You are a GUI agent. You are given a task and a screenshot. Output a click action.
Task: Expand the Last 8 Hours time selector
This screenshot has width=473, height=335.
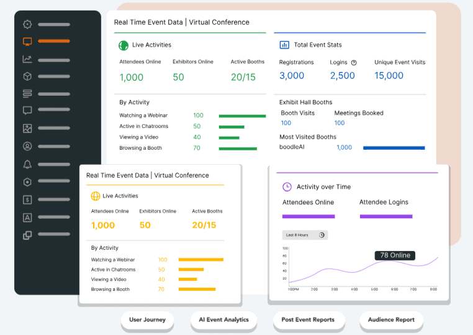pyautogui.click(x=304, y=235)
